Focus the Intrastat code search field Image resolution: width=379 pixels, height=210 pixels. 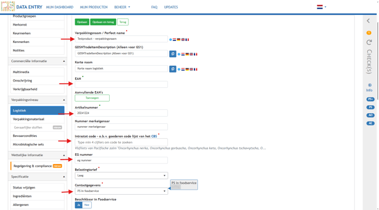point(122,143)
